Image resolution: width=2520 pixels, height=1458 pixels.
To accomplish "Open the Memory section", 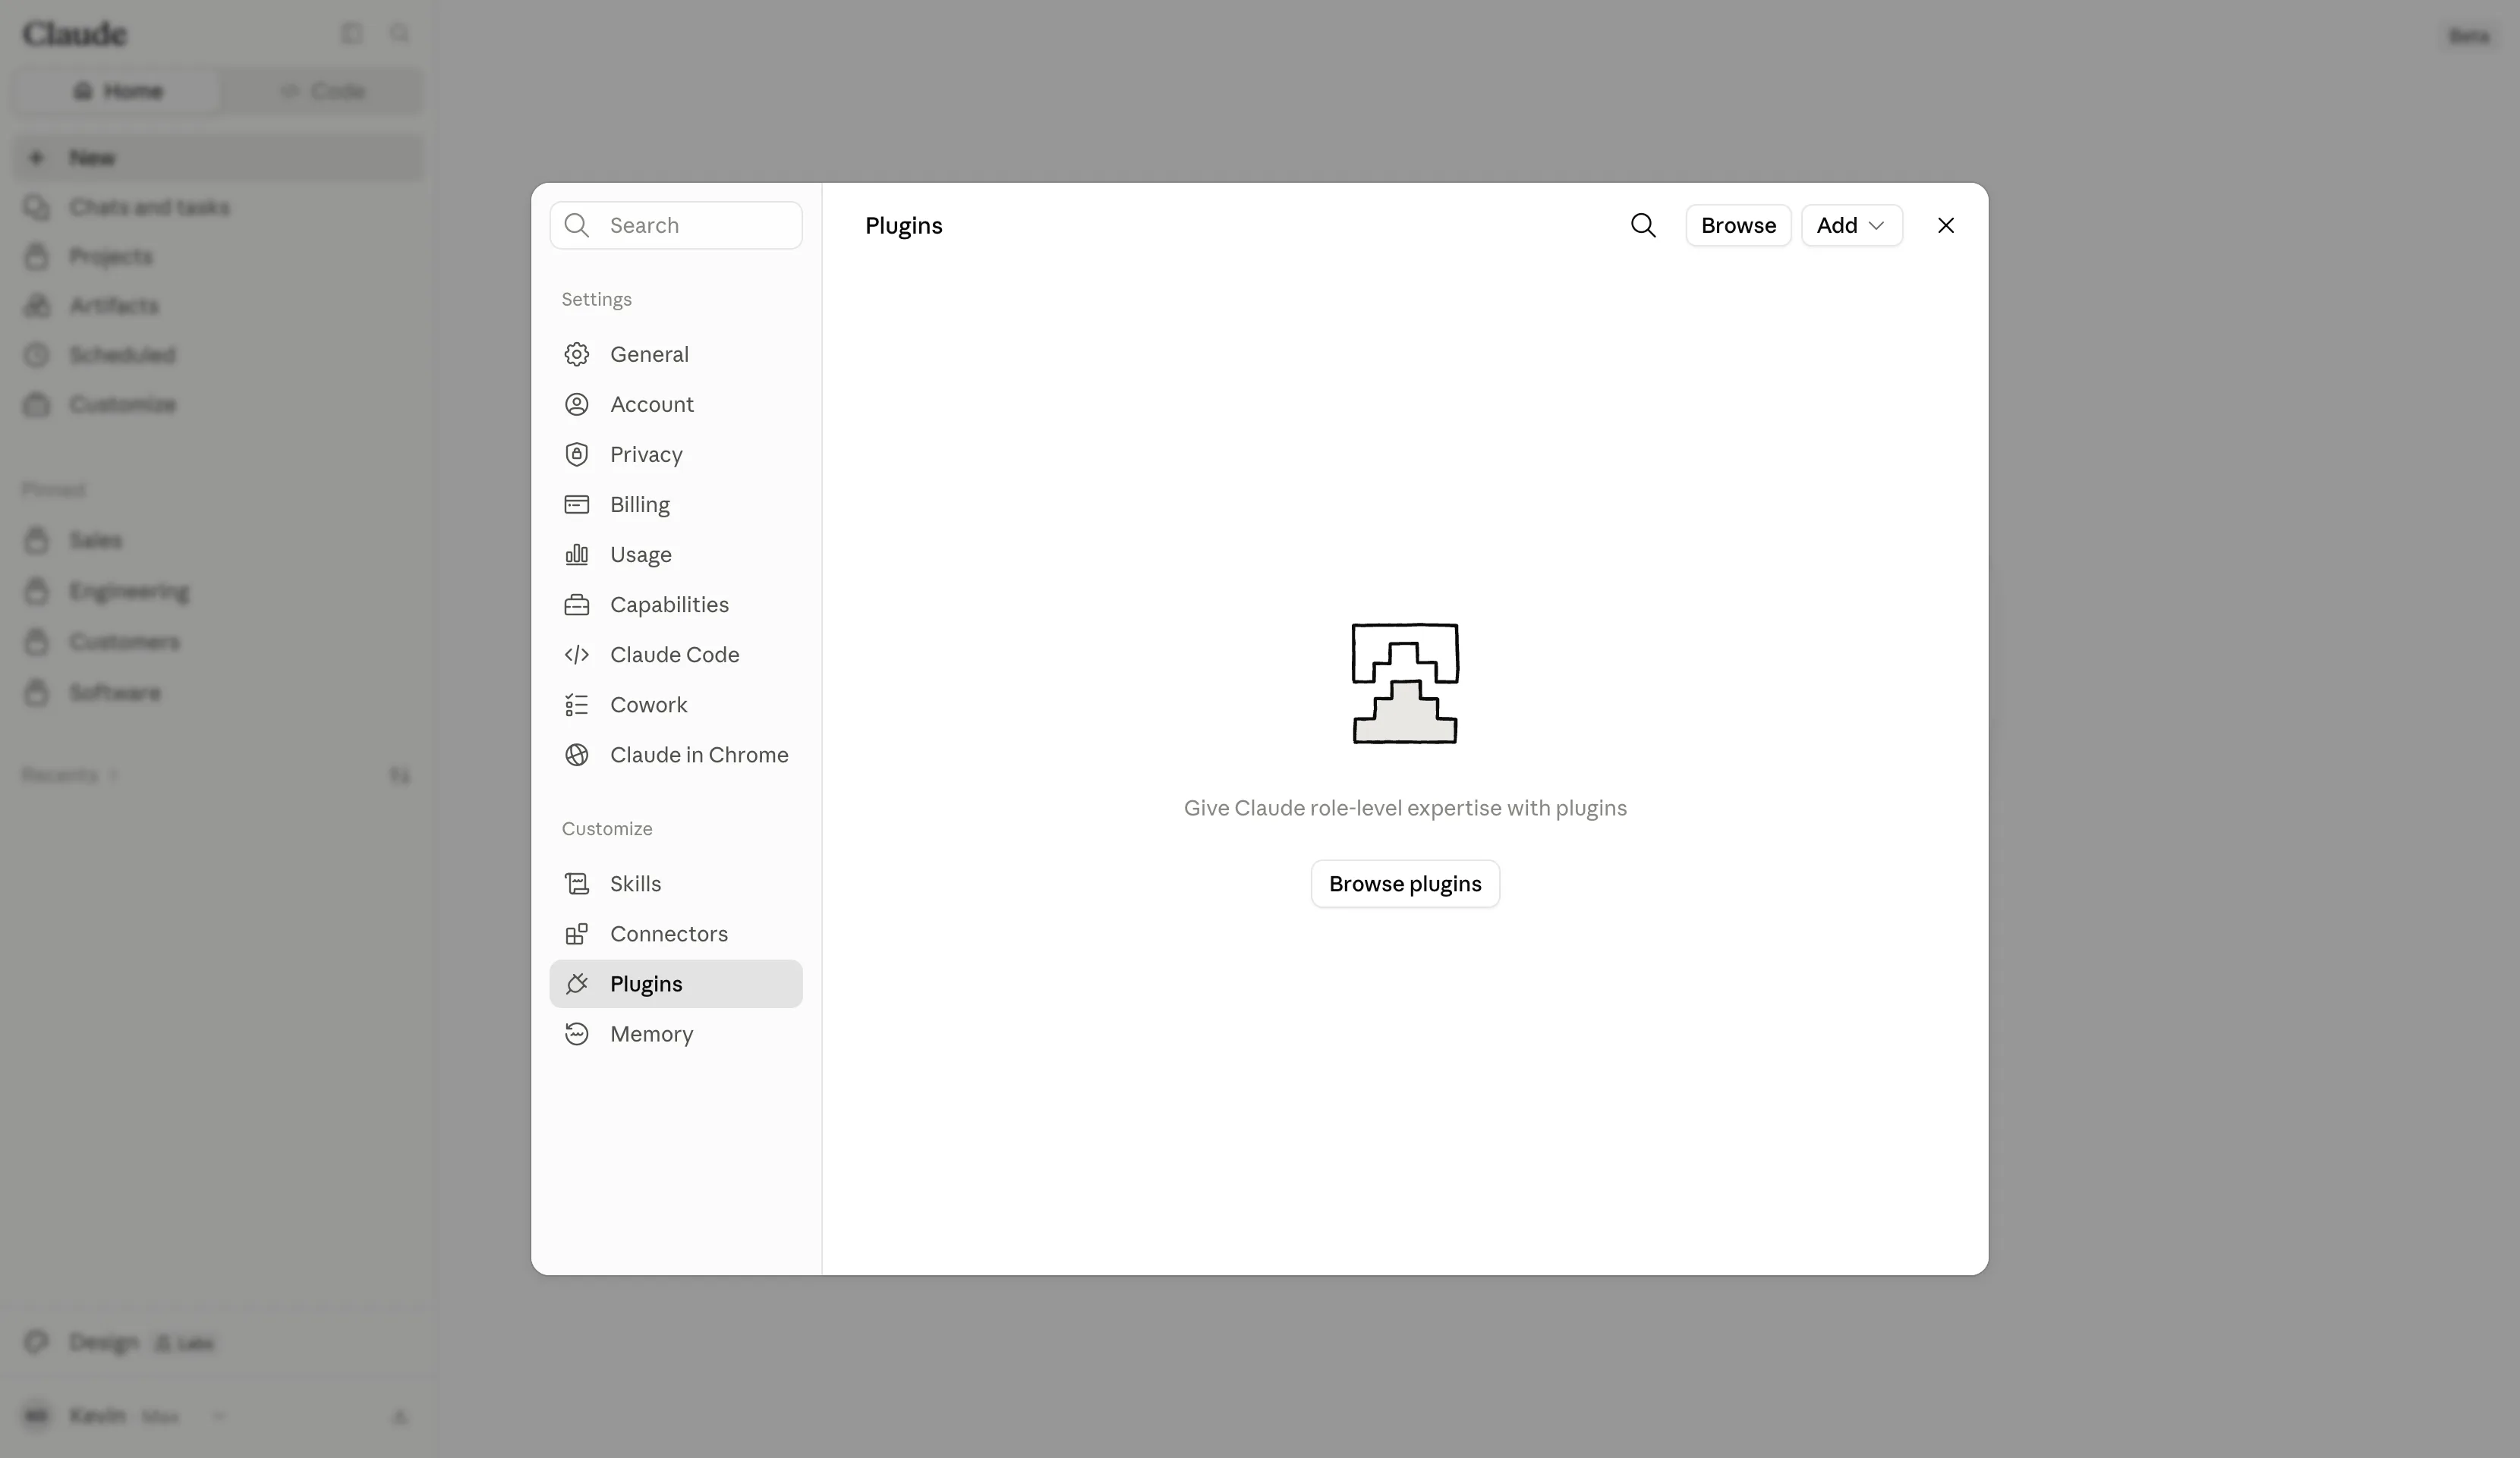I will pyautogui.click(x=675, y=1033).
